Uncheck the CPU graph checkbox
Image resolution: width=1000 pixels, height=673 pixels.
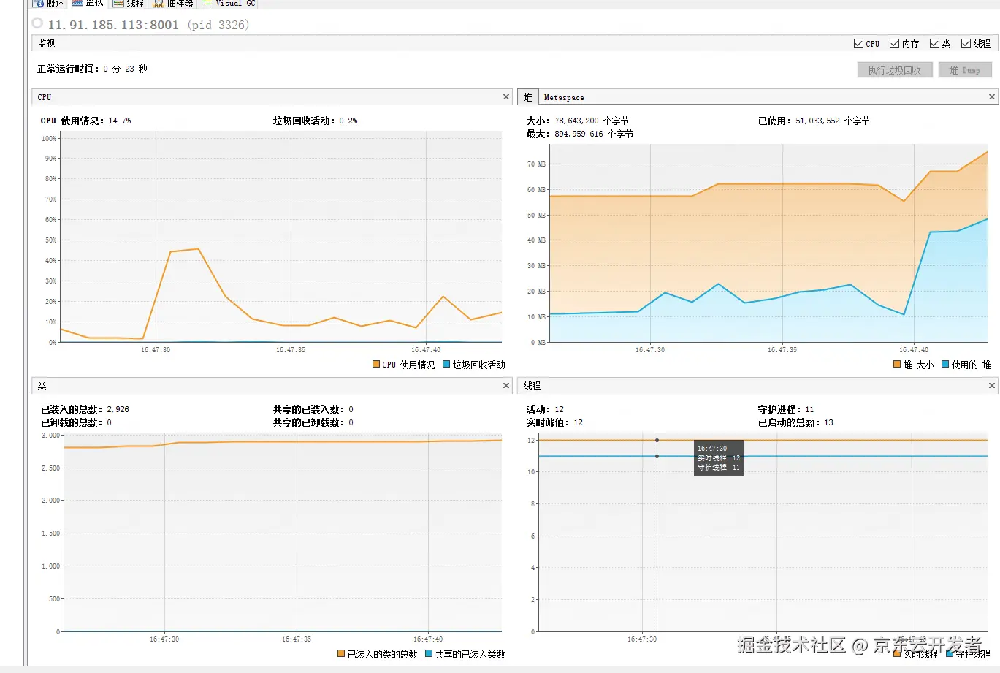click(858, 44)
